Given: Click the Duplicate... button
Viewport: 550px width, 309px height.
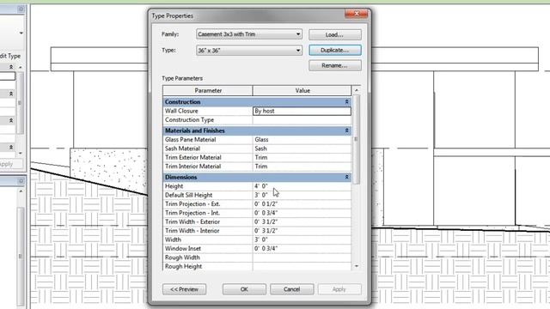Looking at the screenshot, I should [335, 50].
